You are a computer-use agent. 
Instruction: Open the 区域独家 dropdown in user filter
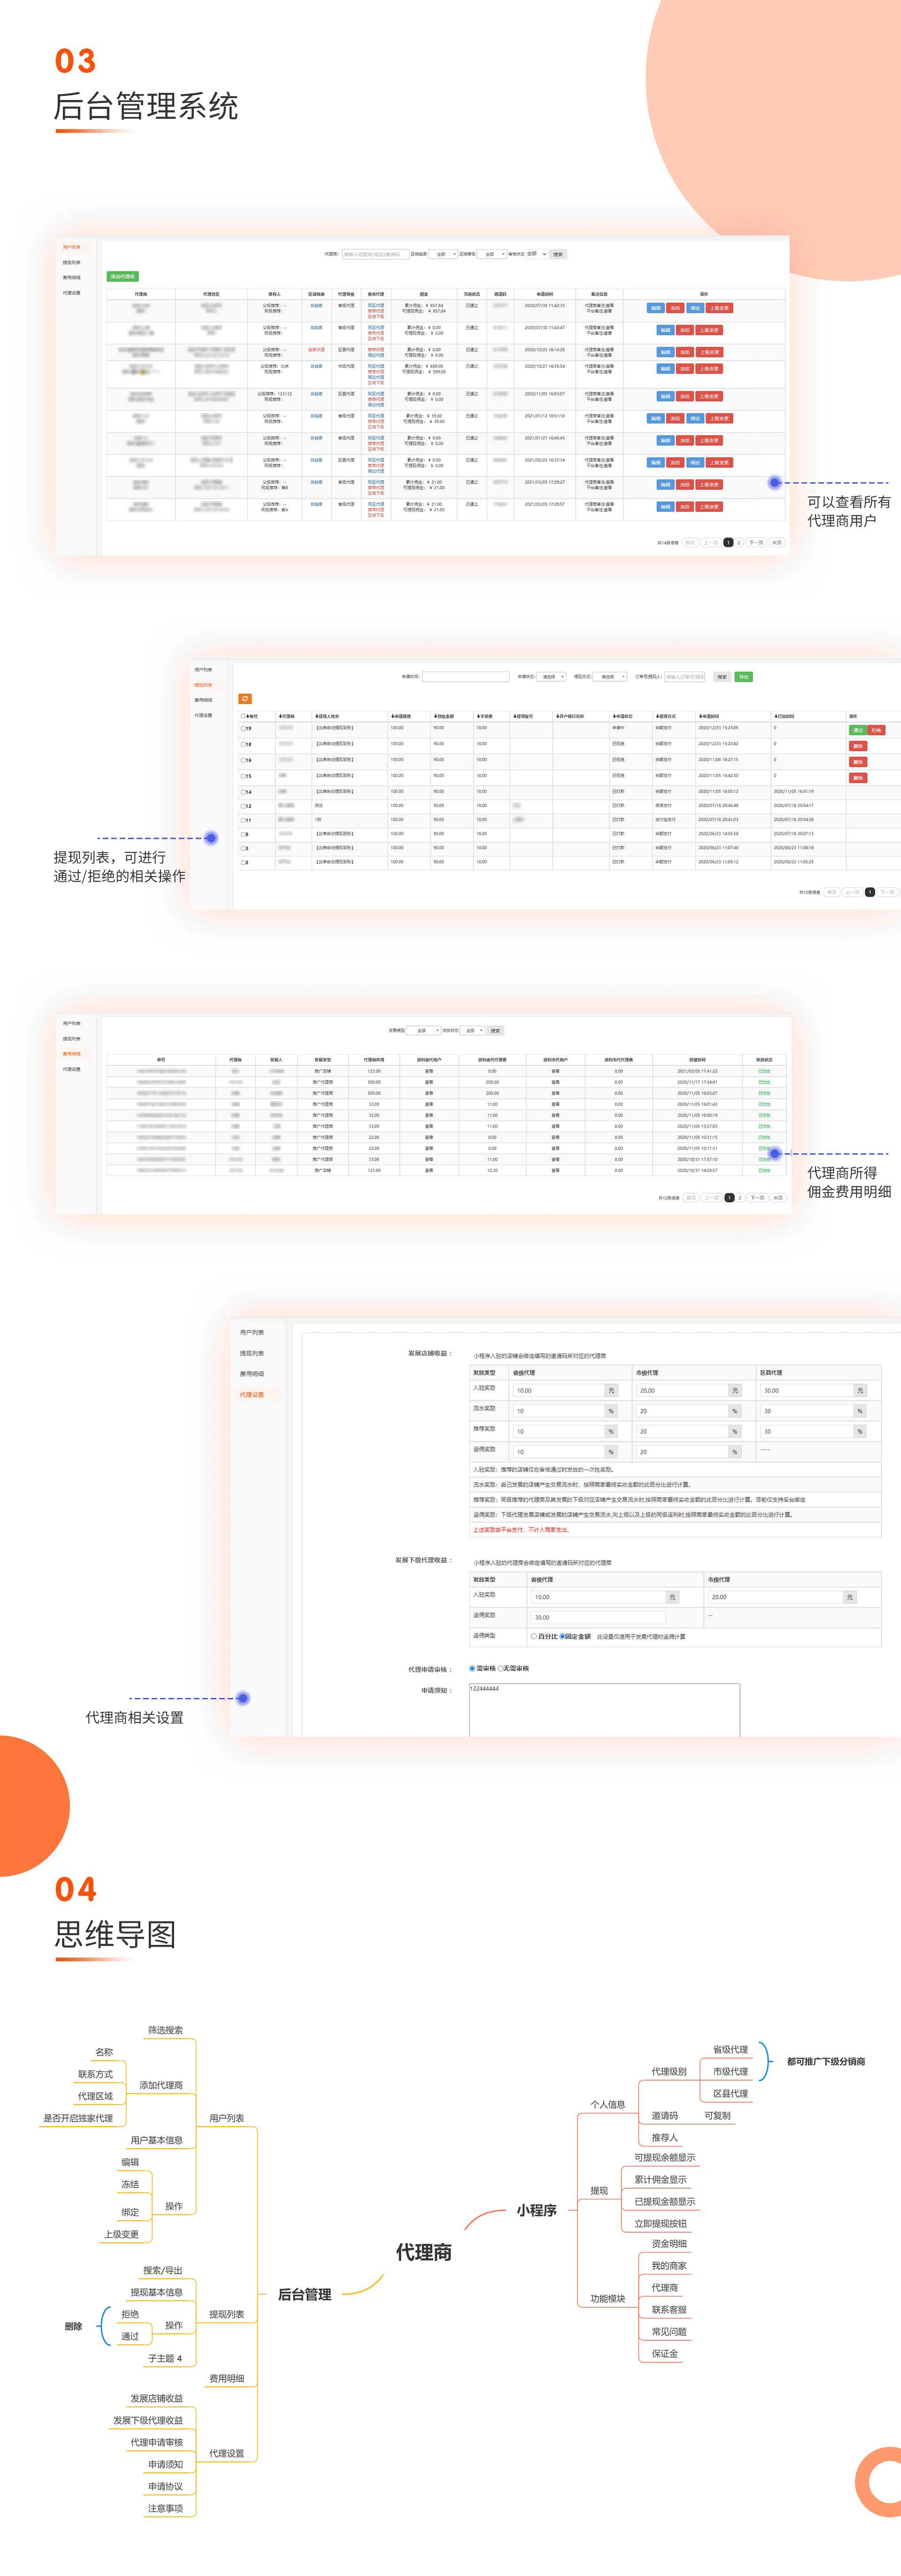[x=444, y=254]
